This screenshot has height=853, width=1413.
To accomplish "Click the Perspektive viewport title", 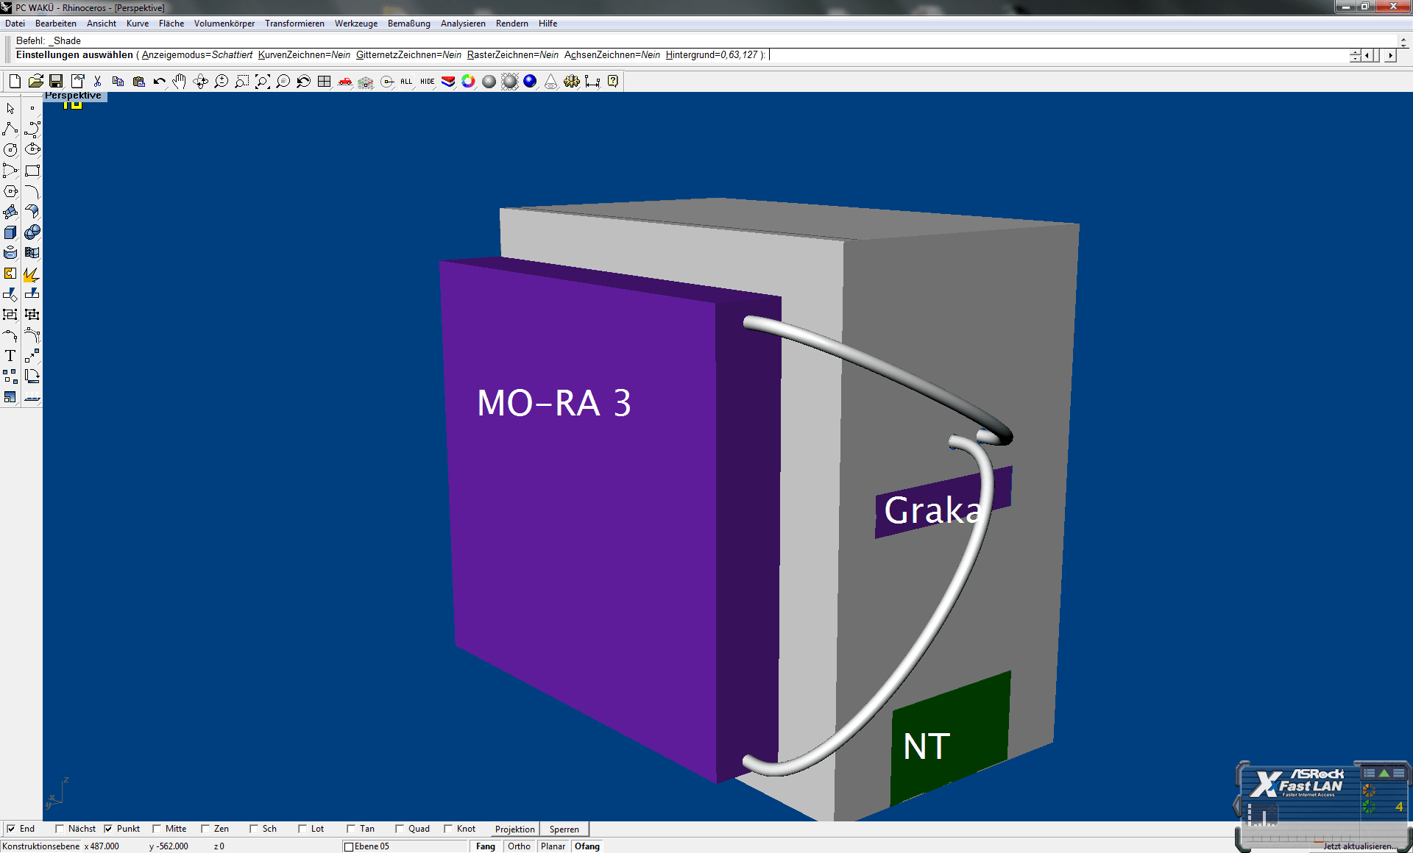I will click(x=73, y=96).
